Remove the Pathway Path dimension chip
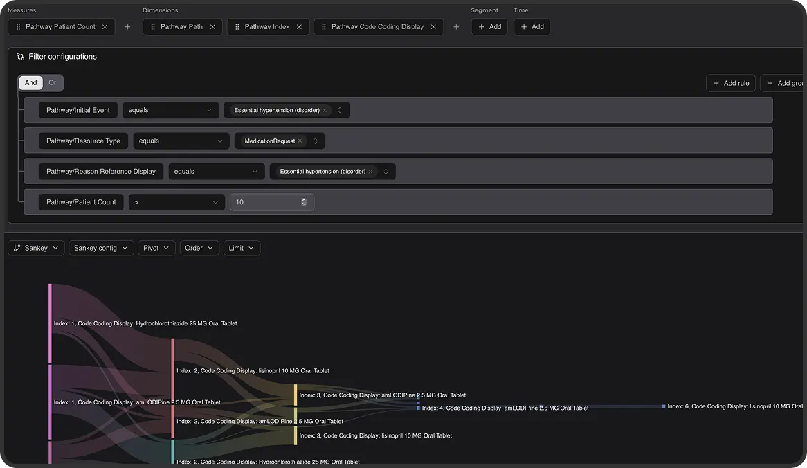This screenshot has height=468, width=807. coord(212,27)
